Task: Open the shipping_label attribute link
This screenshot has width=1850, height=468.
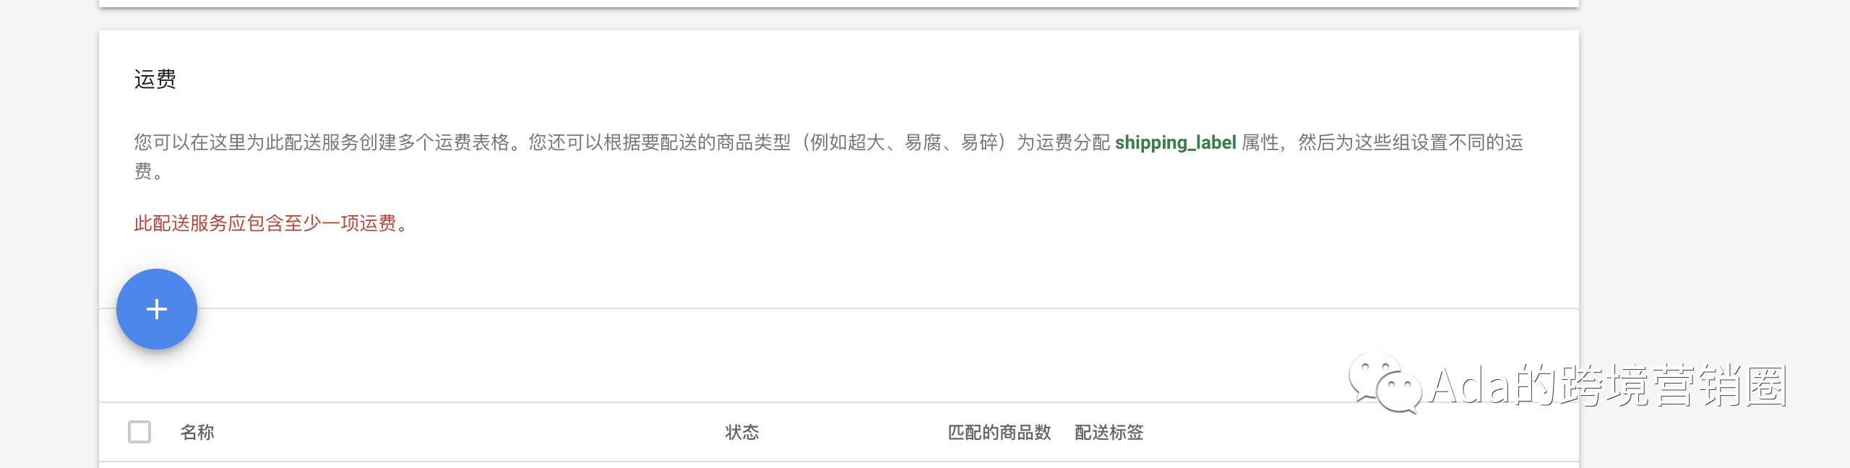Action: [x=1175, y=142]
